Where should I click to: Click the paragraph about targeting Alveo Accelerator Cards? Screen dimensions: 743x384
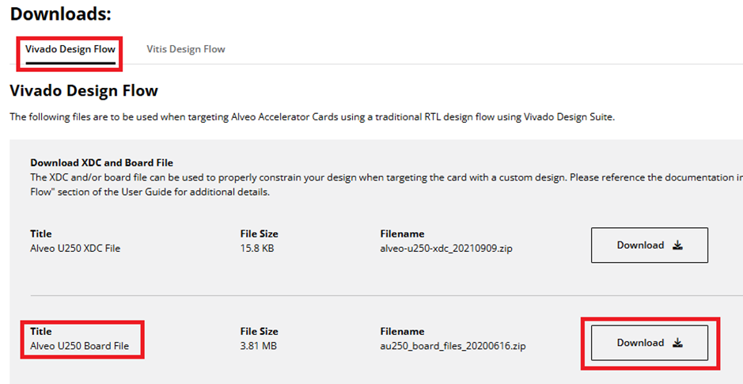[313, 117]
